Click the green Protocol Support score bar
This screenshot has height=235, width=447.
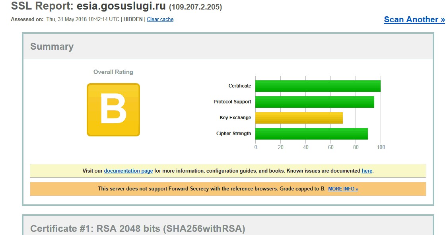pos(315,102)
